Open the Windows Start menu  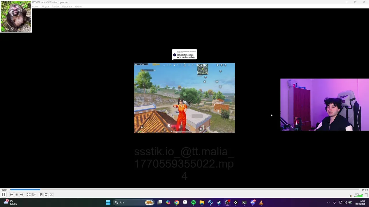108,202
